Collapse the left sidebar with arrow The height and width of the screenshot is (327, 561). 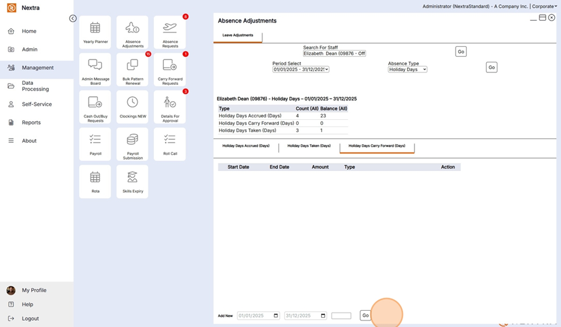click(x=73, y=19)
